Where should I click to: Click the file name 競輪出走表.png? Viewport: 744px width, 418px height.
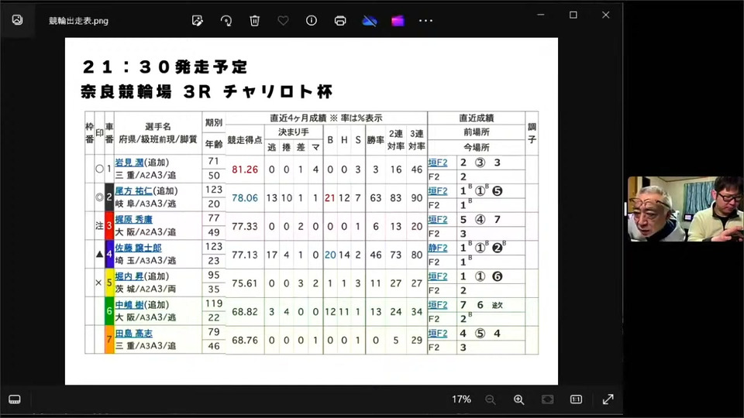78,21
